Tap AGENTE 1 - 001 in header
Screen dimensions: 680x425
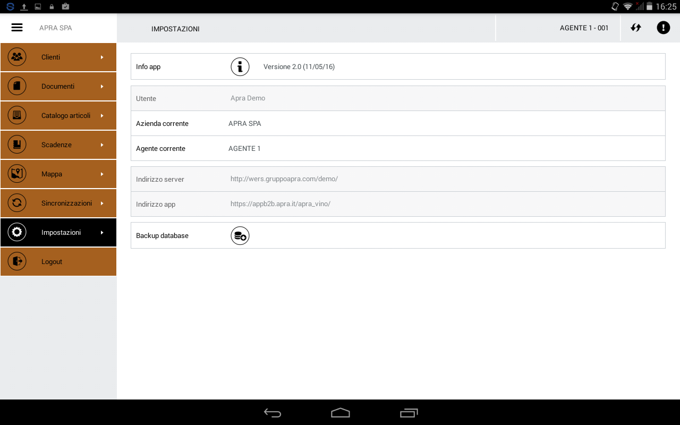584,28
